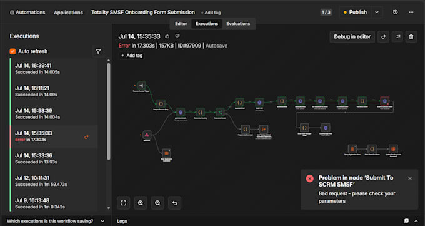Open the Jul 14, 16:39:41 execution
Image resolution: width=425 pixels, height=226 pixels.
point(54,69)
